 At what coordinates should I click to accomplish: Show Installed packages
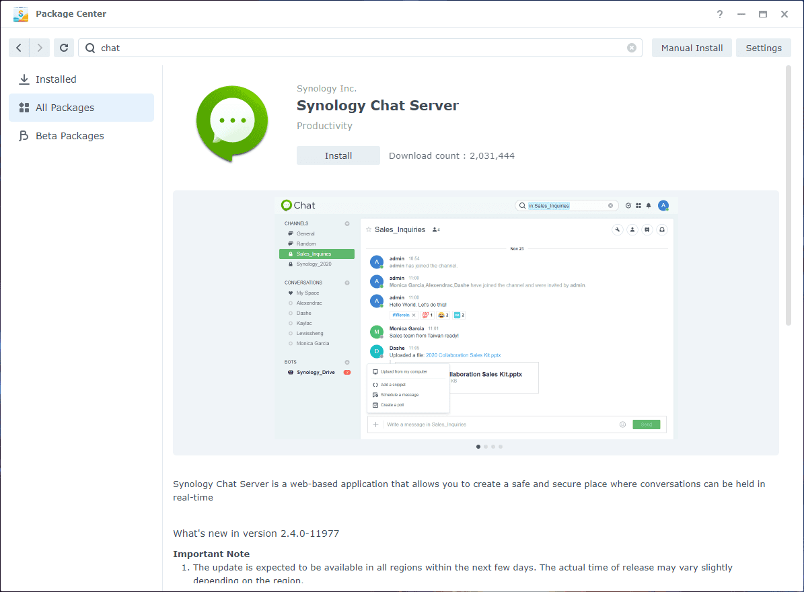coord(81,79)
